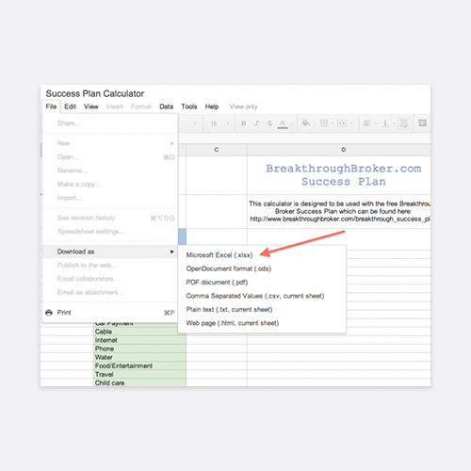This screenshot has height=471, width=471.
Task: Click Spreadsheet settings... entry
Action: [110, 232]
